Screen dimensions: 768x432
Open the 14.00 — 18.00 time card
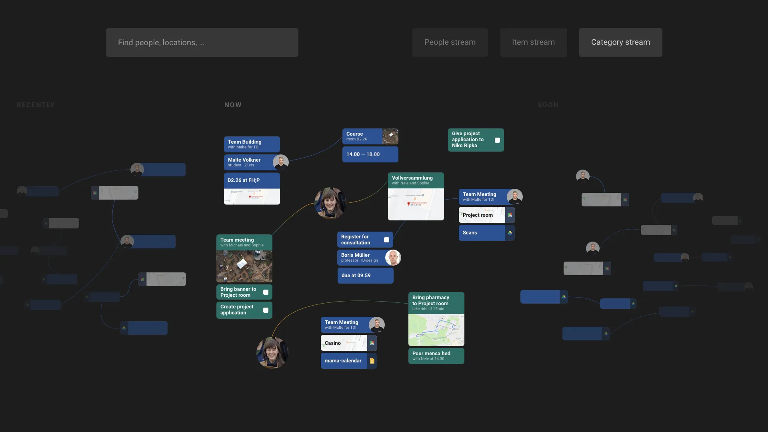[370, 154]
